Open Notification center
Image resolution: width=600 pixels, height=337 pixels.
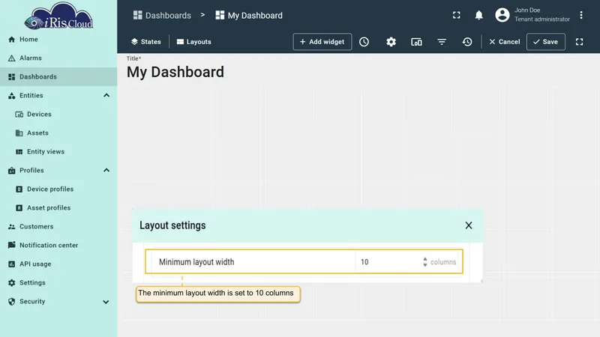coord(58,246)
